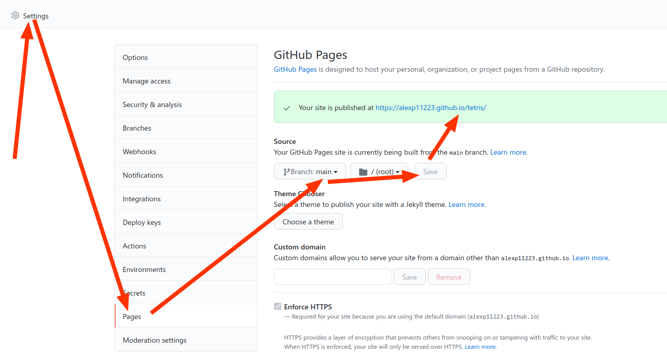
Task: Click the Enforce HTTPS label
Action: tap(308, 307)
